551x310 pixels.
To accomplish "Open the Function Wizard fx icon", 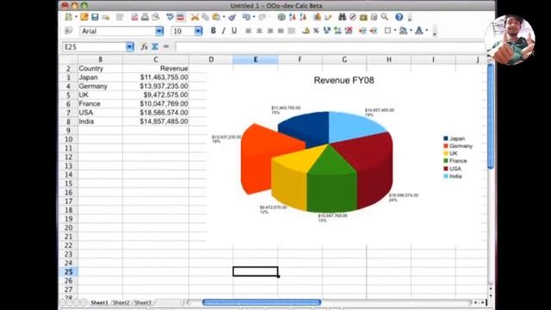I will point(144,46).
